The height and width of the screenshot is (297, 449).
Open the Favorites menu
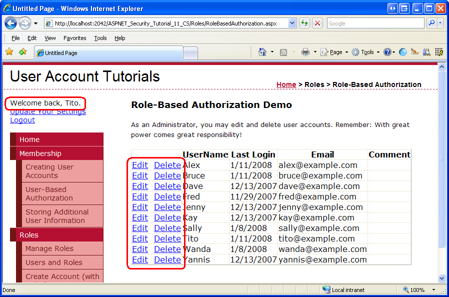74,38
